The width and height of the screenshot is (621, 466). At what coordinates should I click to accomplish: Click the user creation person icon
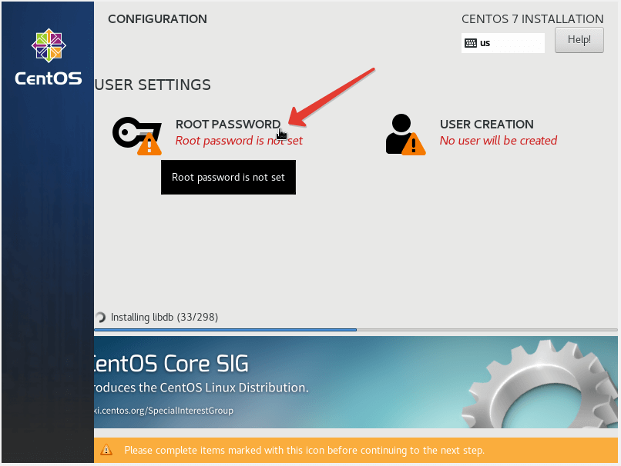pos(400,132)
